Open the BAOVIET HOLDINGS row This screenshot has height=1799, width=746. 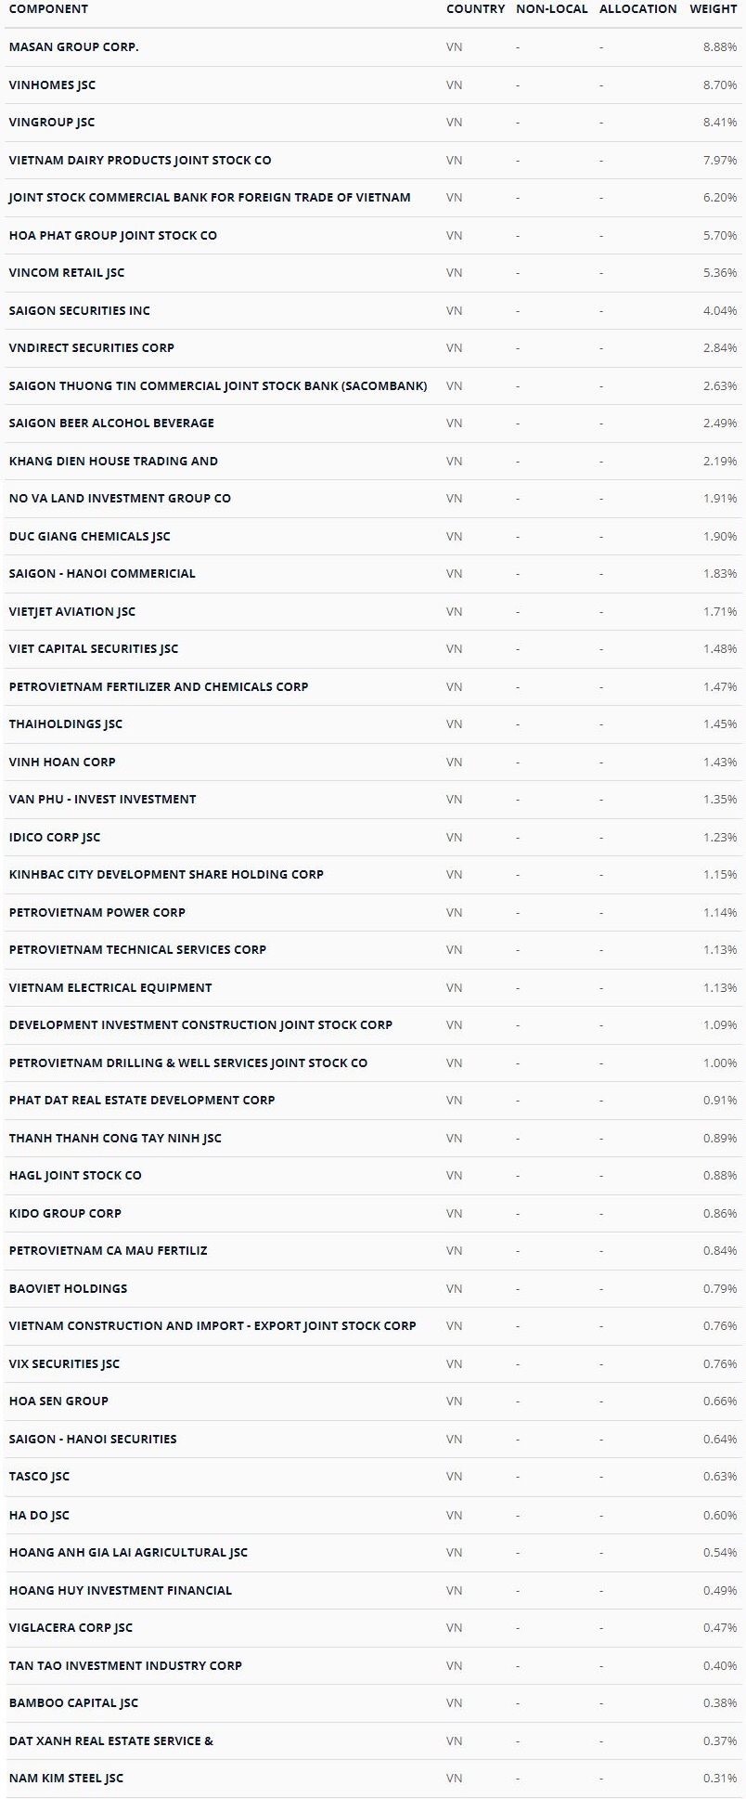pos(68,1289)
